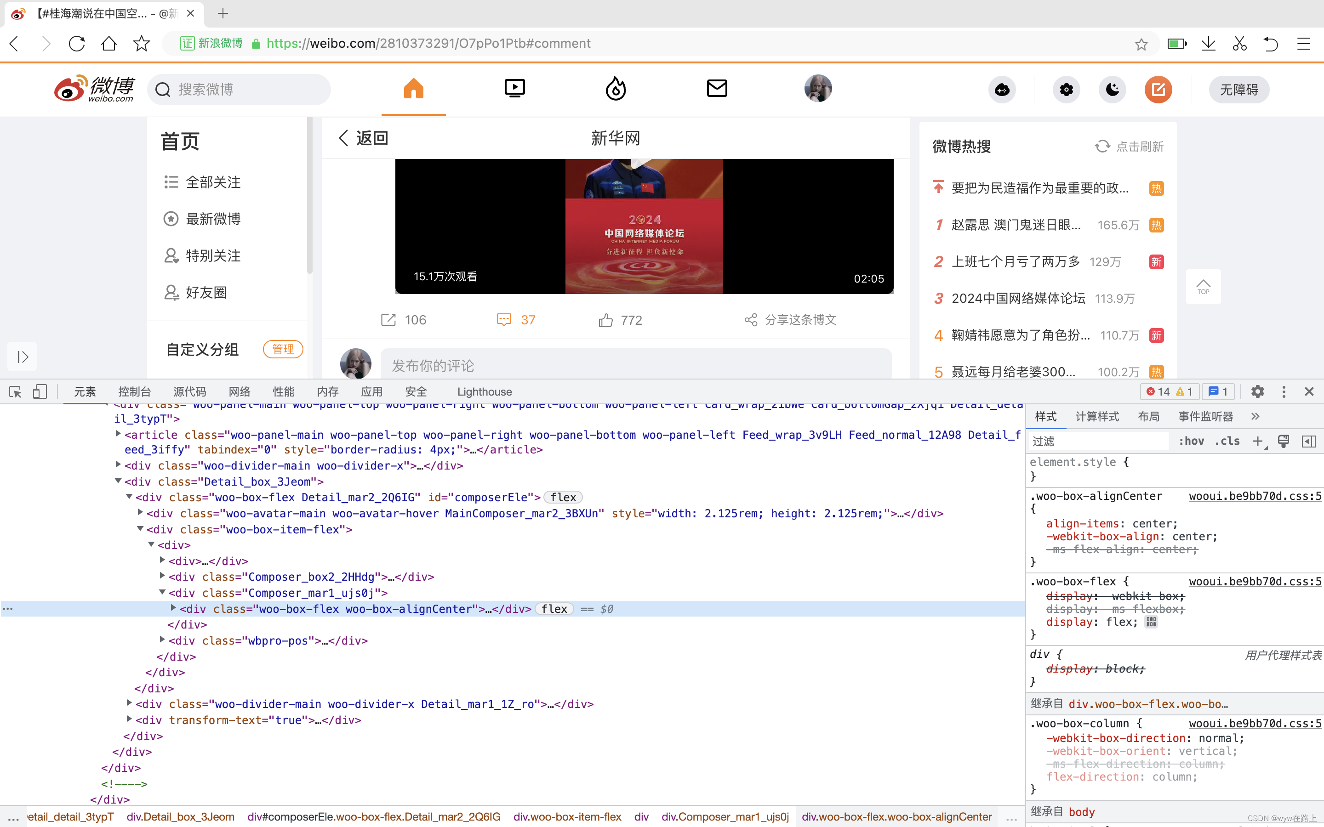Toggle :hov element state panel
Viewport: 1324px width, 827px height.
click(x=1191, y=442)
